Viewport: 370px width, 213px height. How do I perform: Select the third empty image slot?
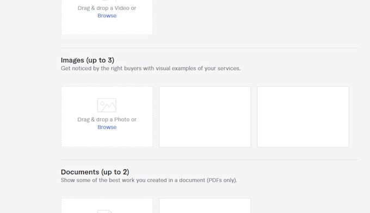[303, 117]
